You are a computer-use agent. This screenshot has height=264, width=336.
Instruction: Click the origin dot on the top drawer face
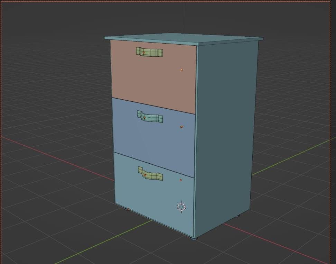[182, 70]
